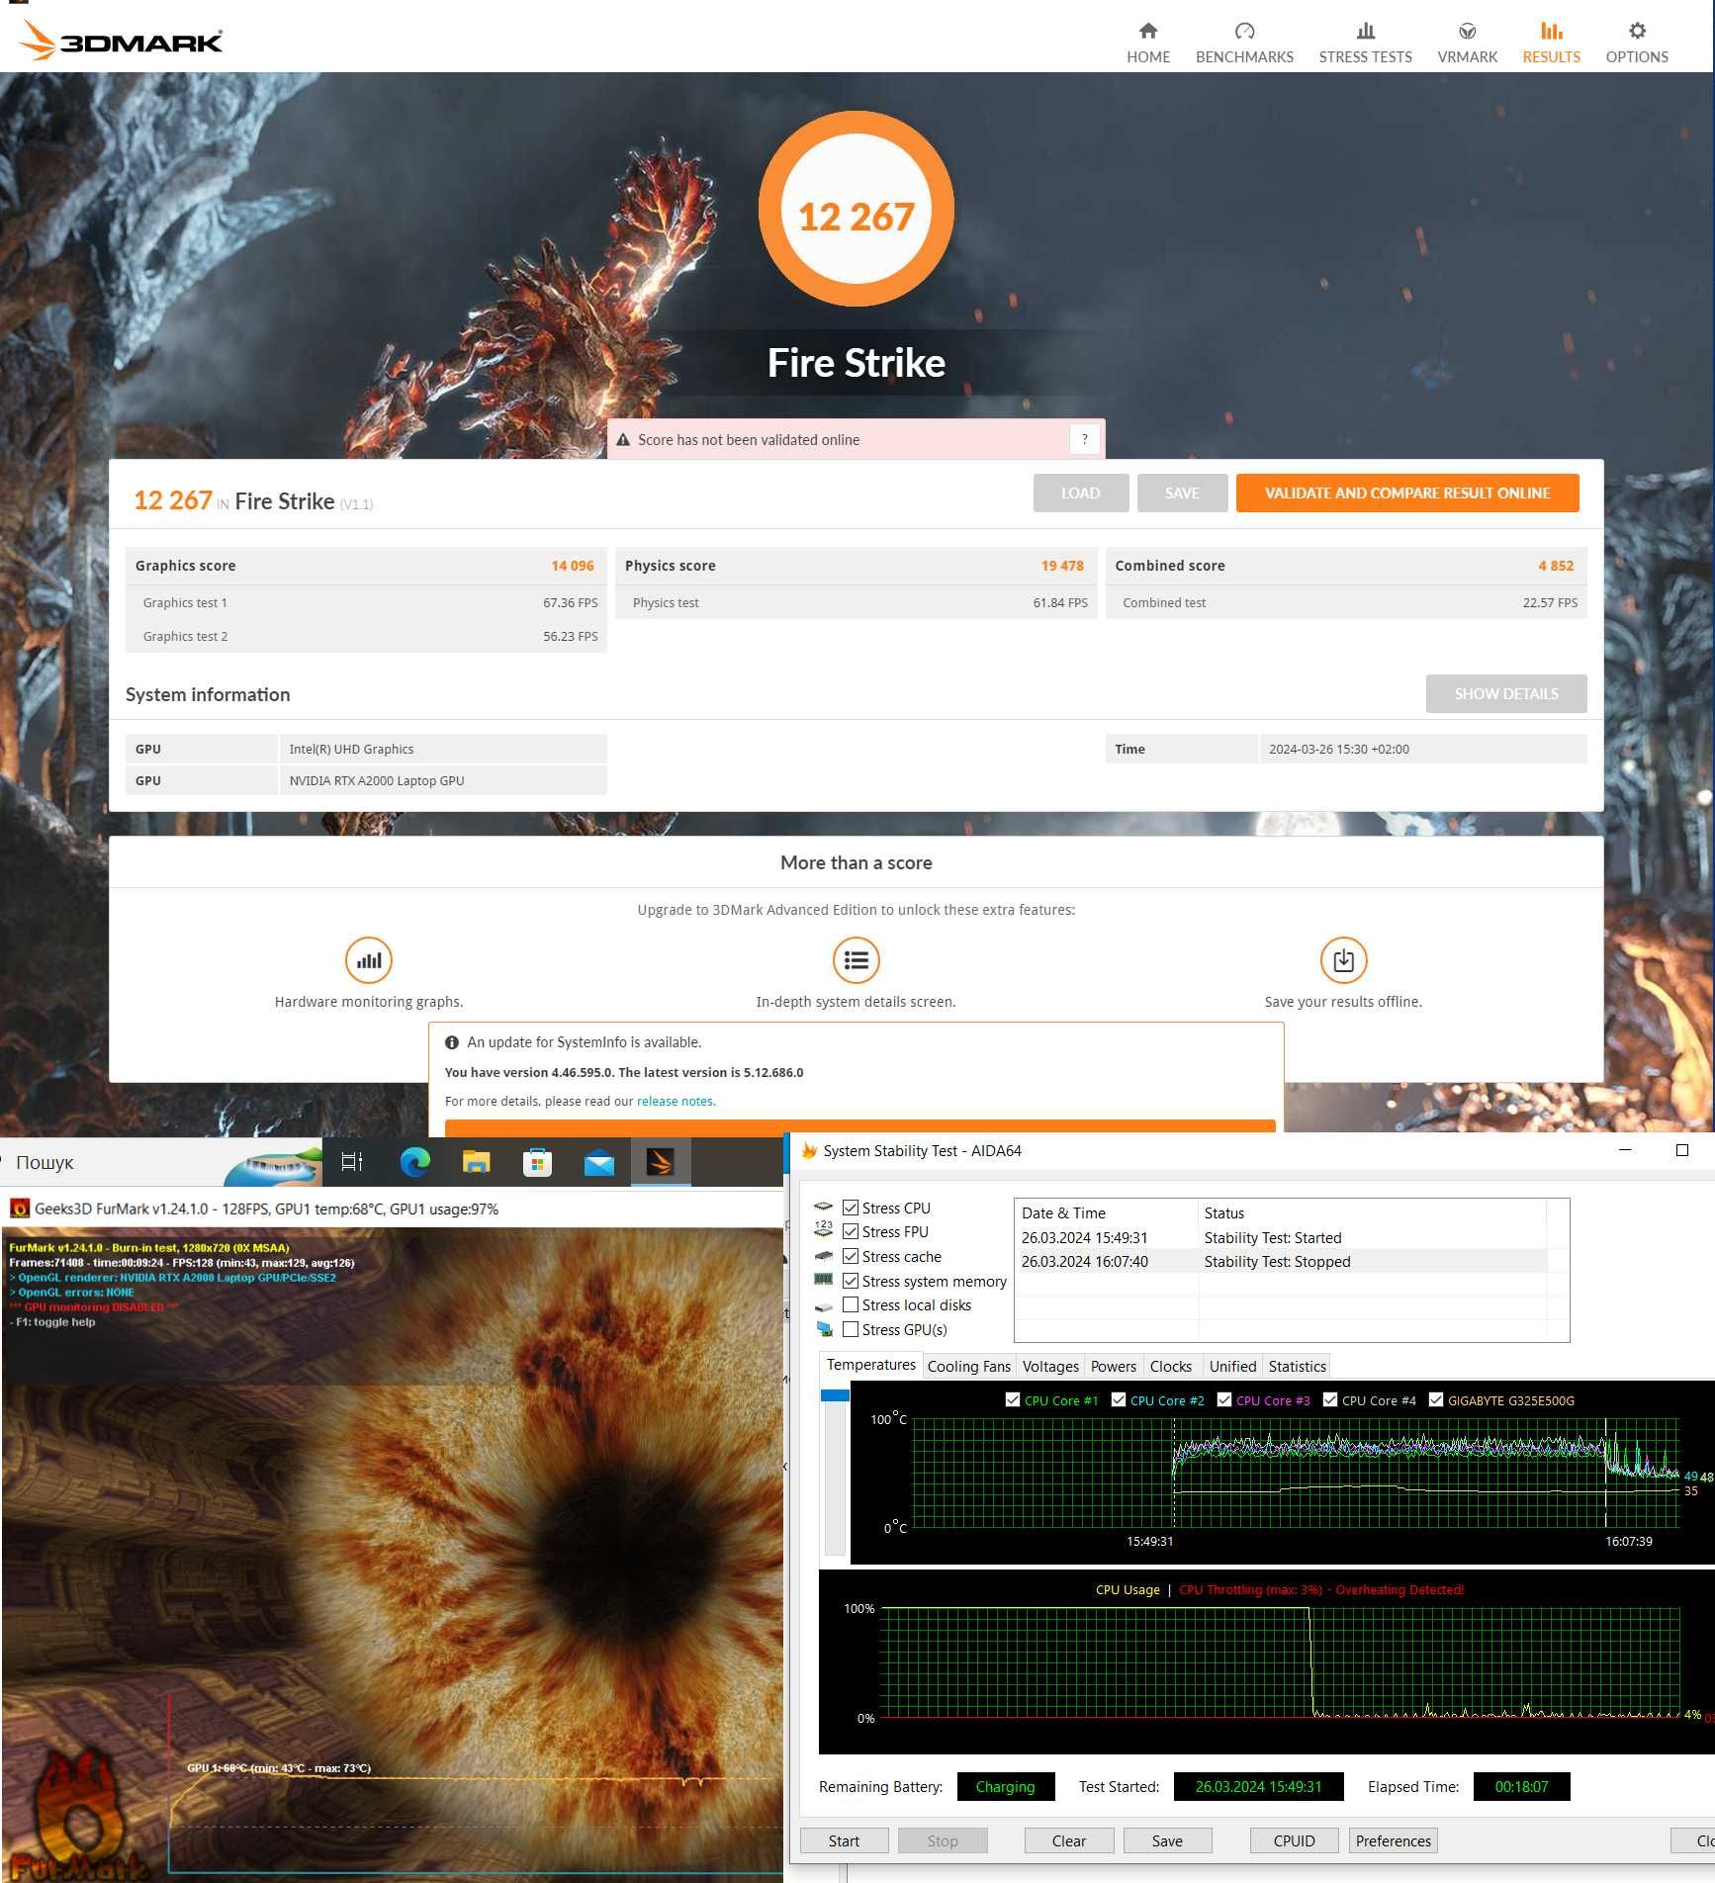This screenshot has height=1883, width=1715.
Task: Click SAVE button in 3DMark results
Action: tap(1182, 493)
